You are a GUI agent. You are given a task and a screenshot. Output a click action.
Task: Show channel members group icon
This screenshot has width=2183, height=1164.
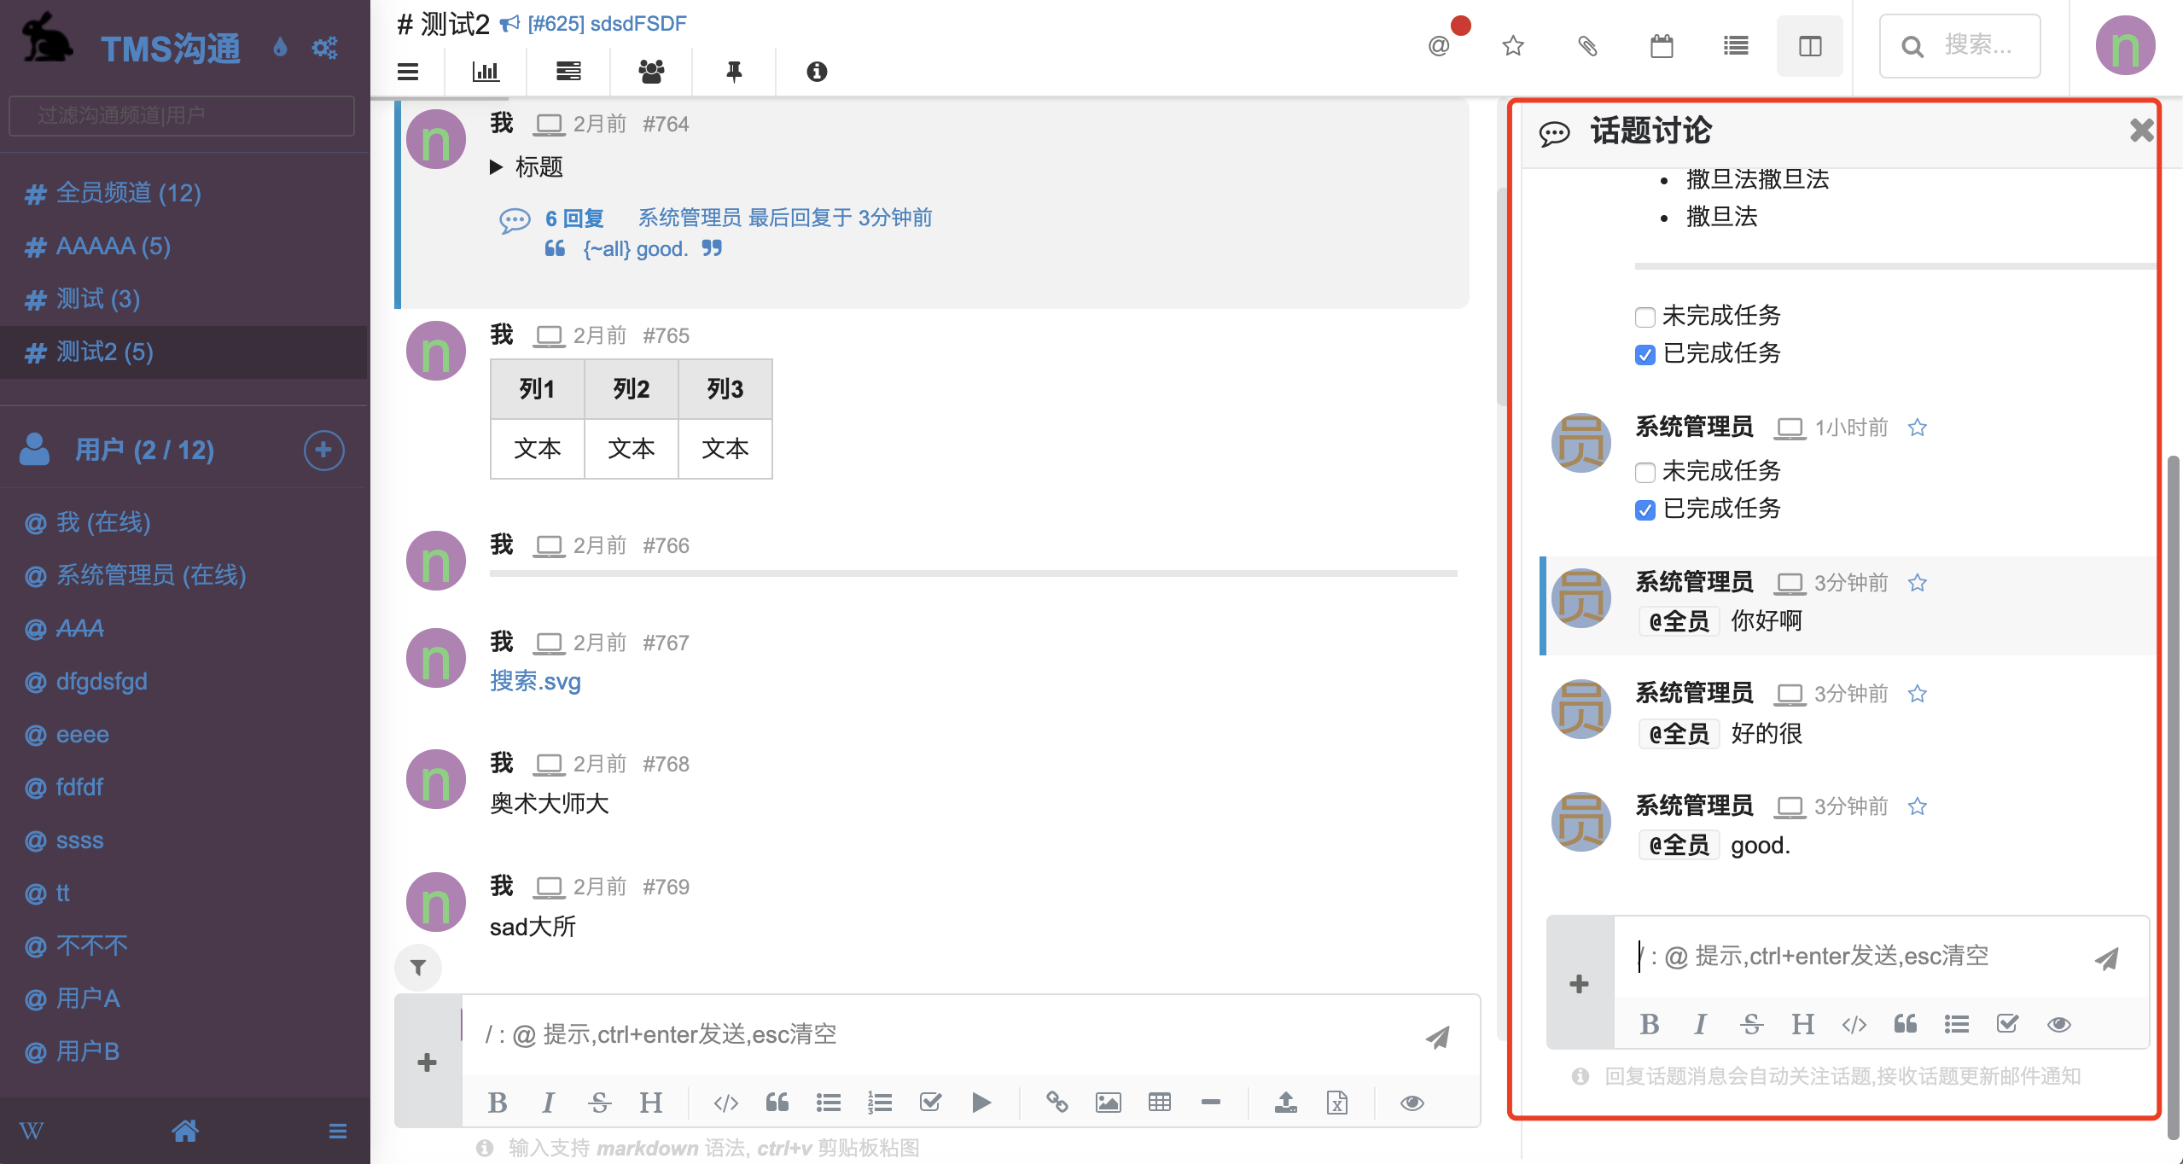pyautogui.click(x=651, y=72)
